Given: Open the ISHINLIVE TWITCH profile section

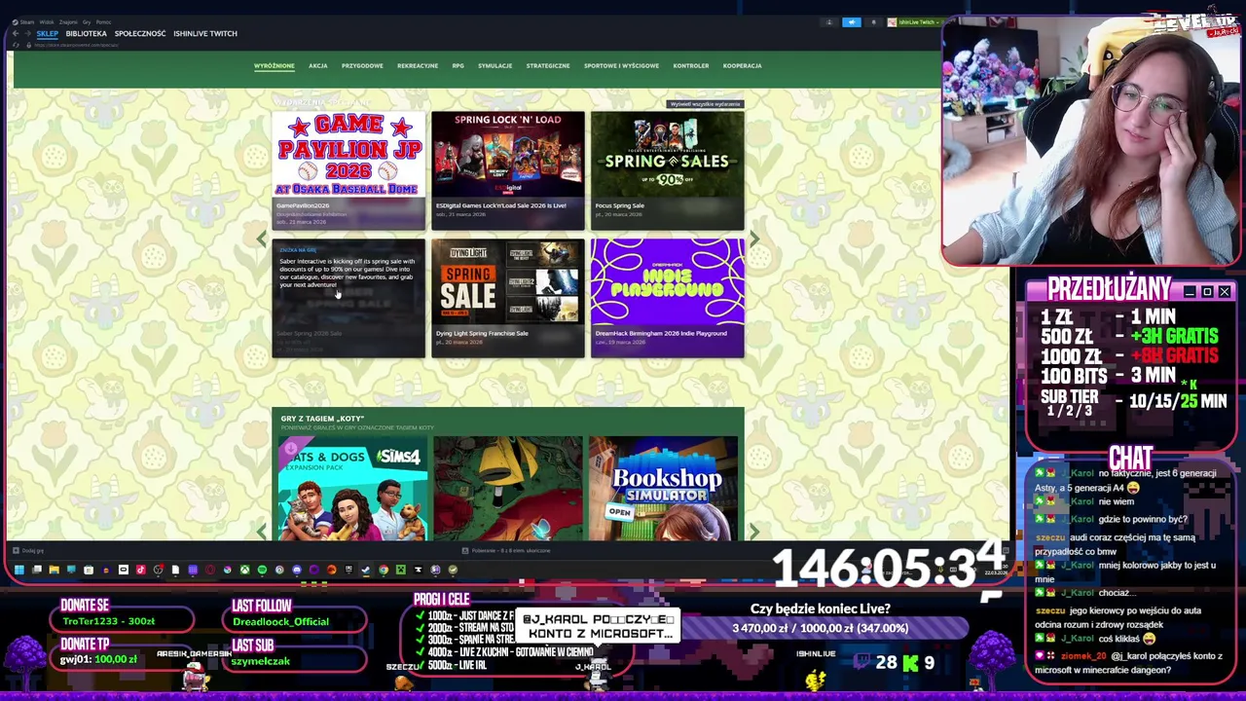Looking at the screenshot, I should [x=205, y=33].
